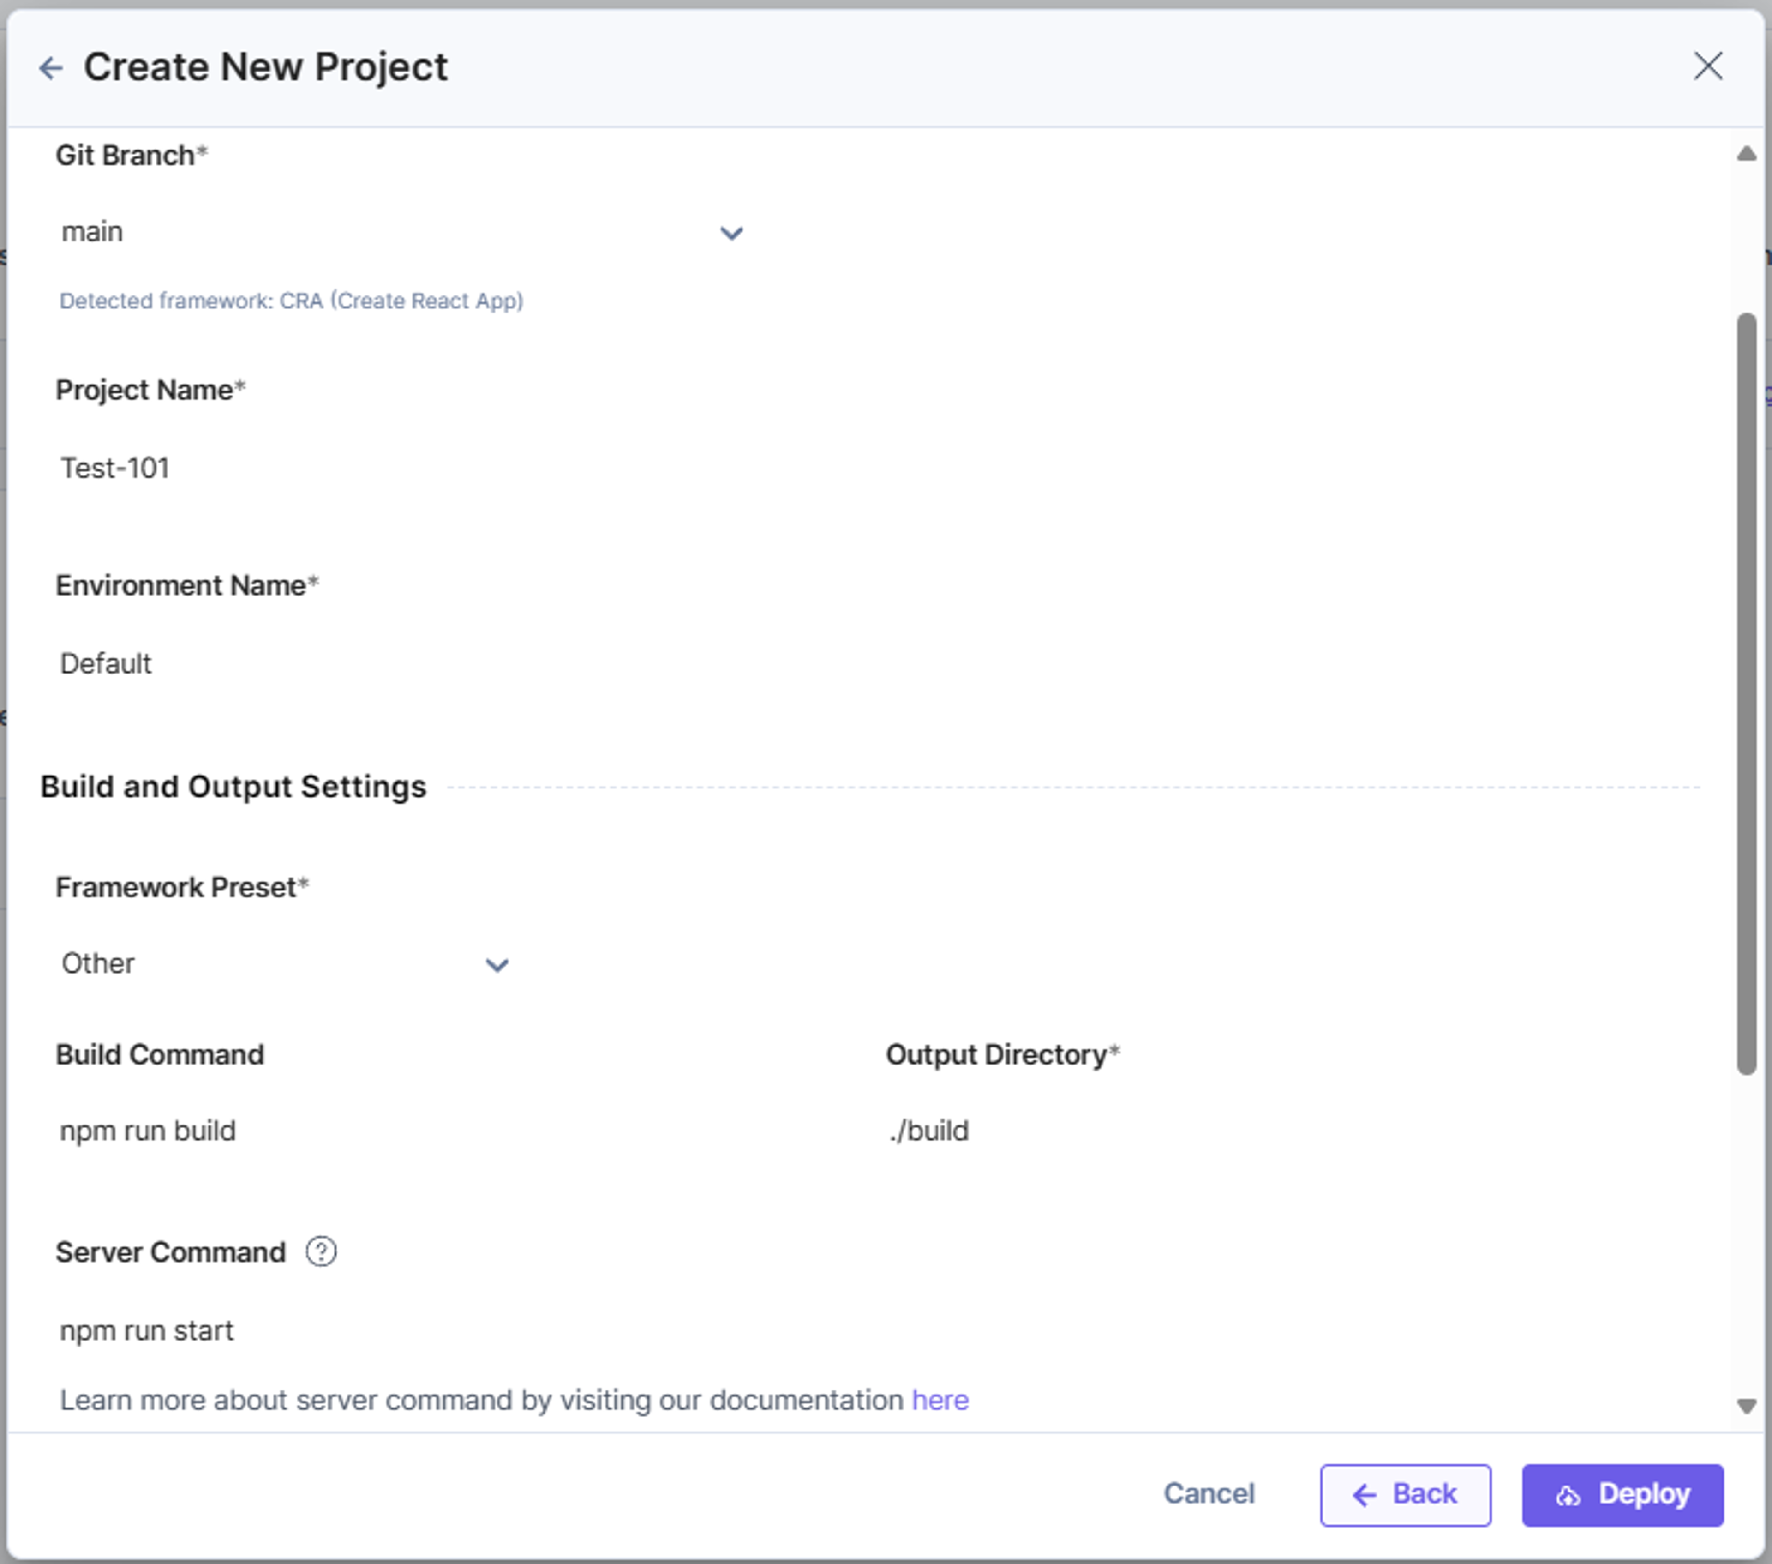
Task: Click the scrollbar down arrow
Action: pyautogui.click(x=1747, y=1406)
